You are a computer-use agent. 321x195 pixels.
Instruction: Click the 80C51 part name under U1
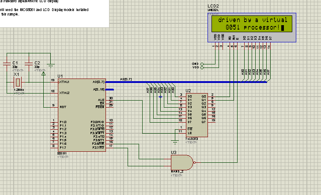(62, 153)
